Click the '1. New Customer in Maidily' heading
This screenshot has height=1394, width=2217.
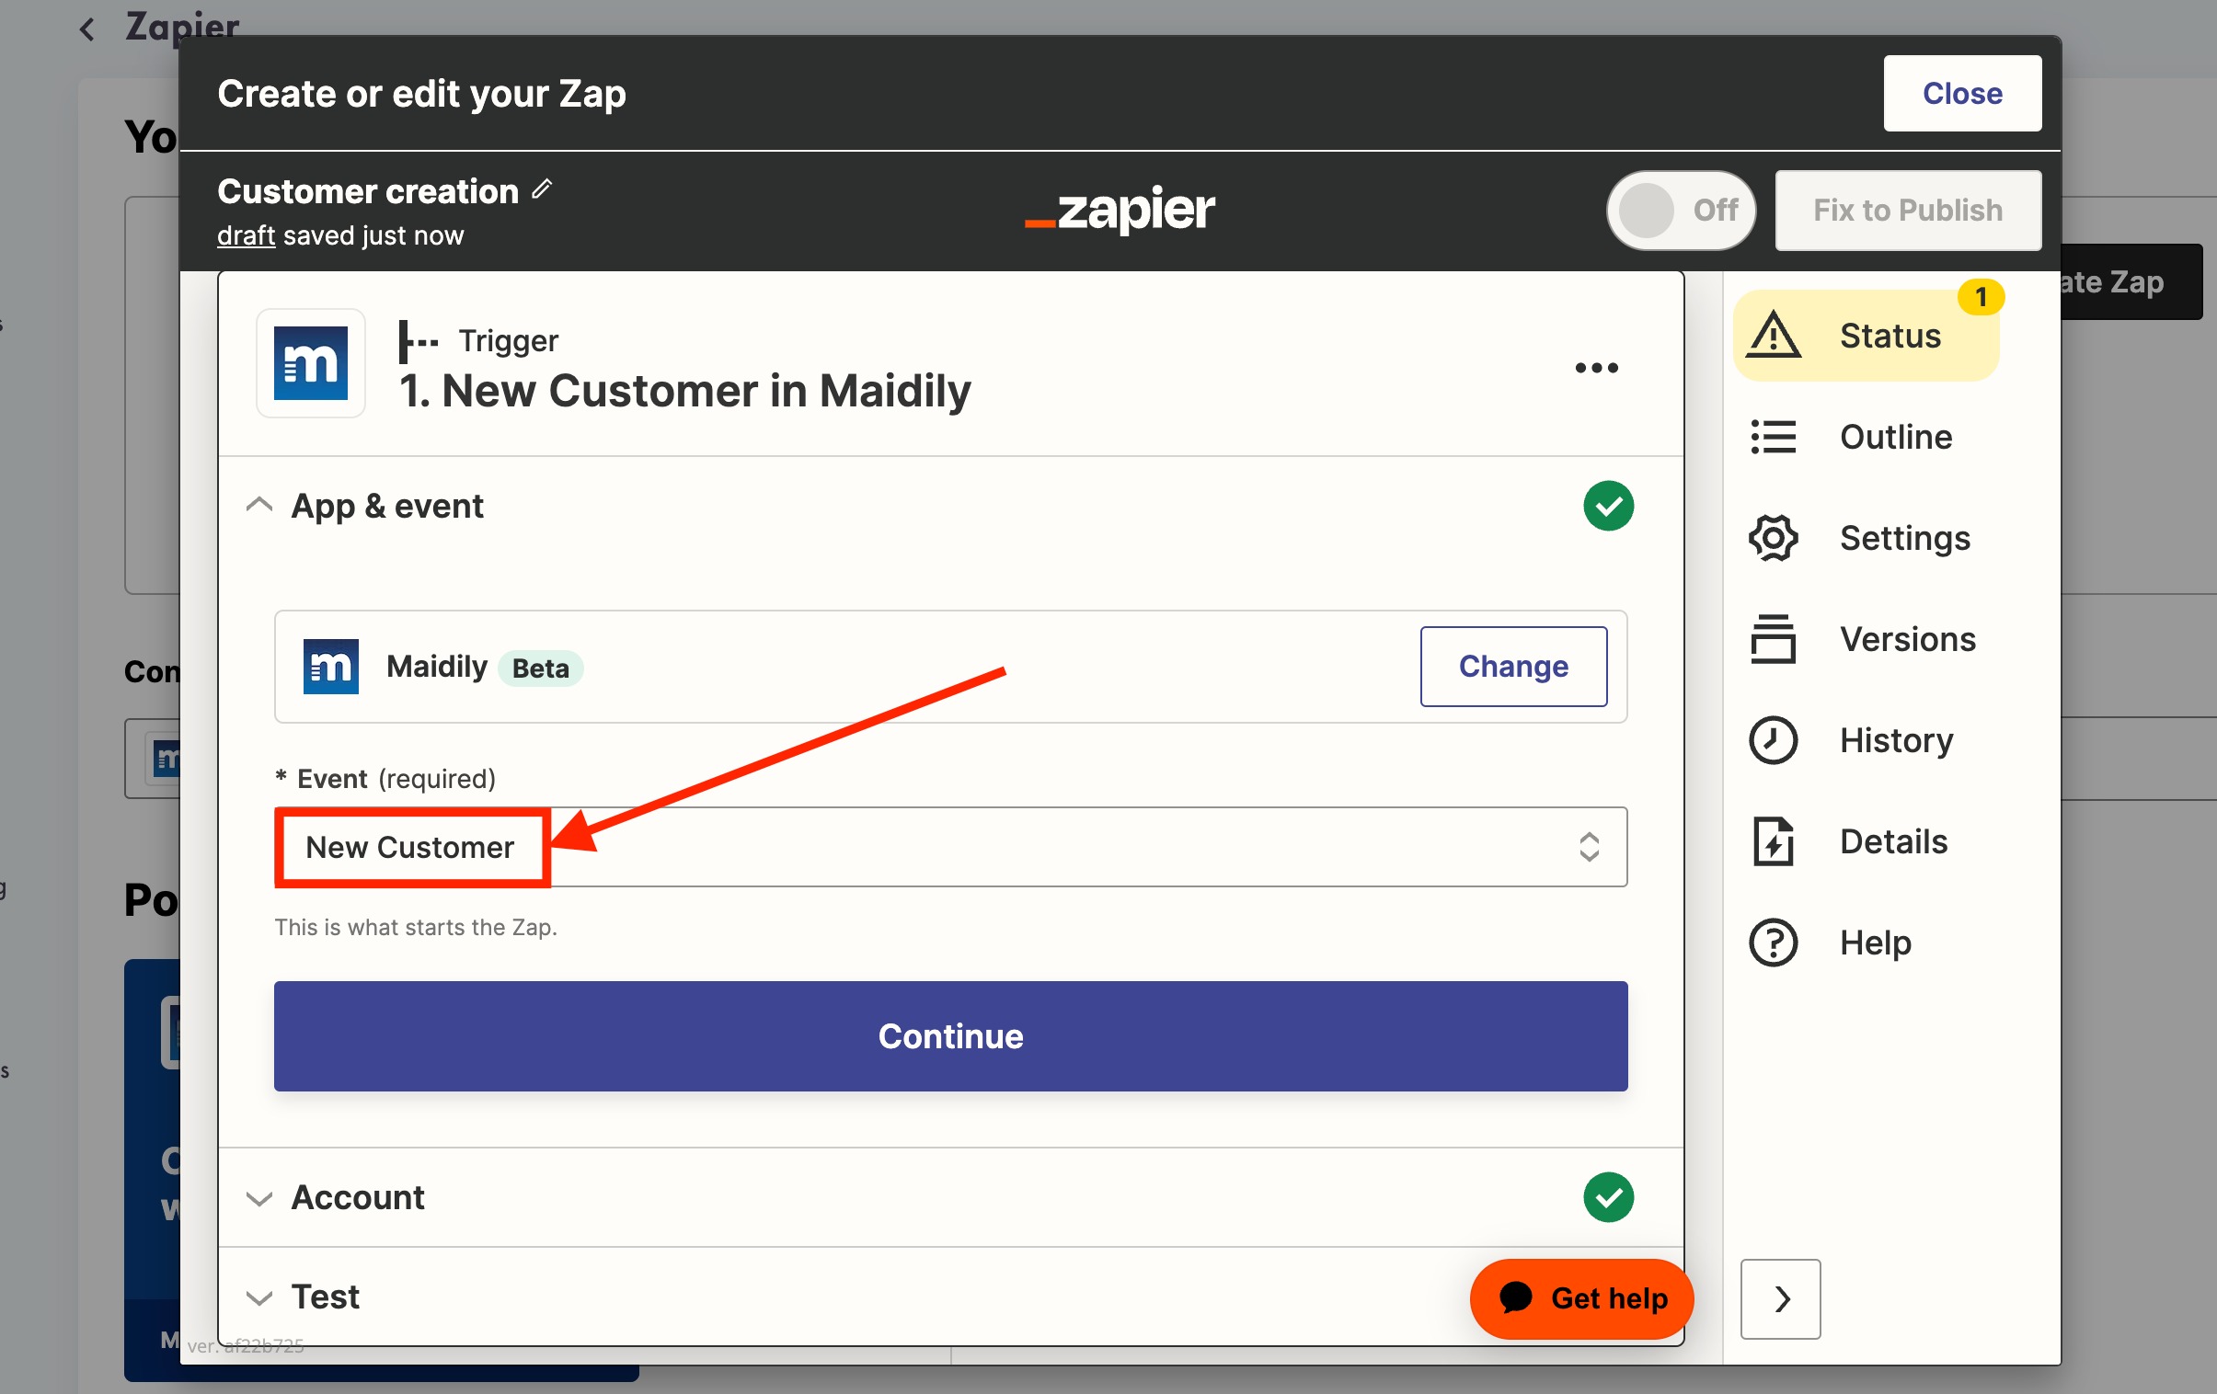[685, 391]
